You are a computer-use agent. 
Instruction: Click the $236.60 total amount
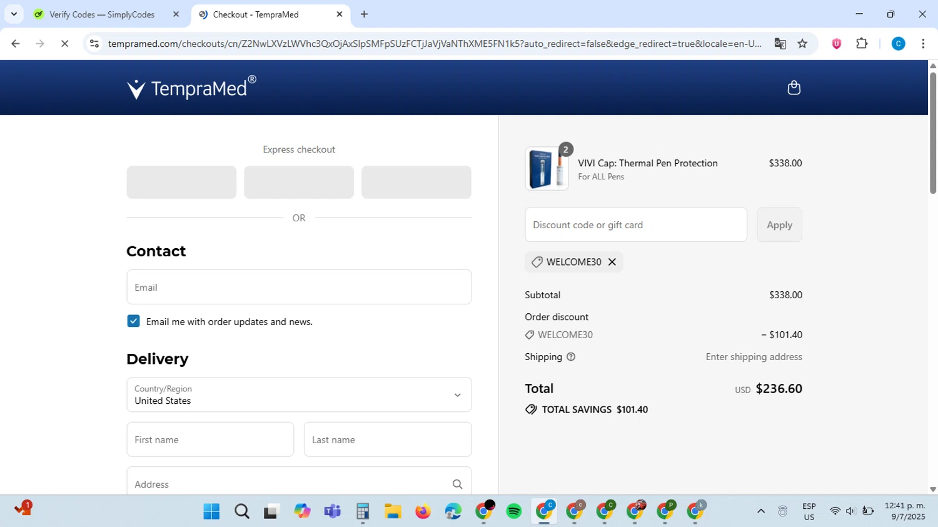tap(779, 388)
